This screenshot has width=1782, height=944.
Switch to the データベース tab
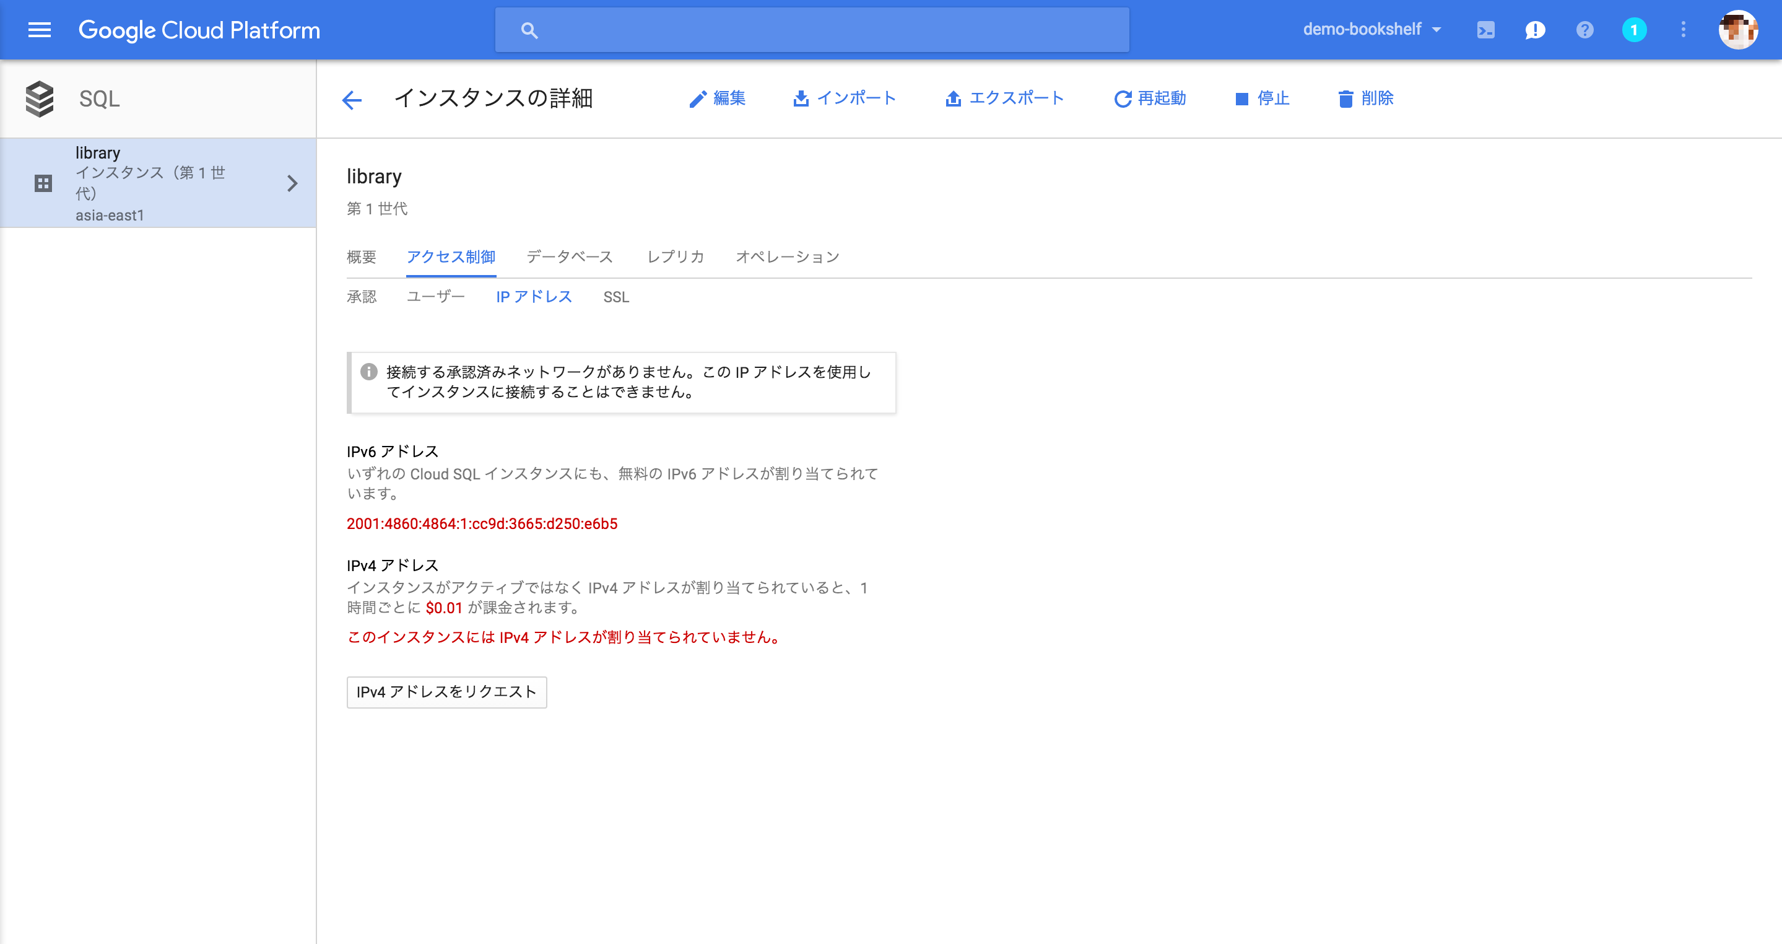coord(569,257)
